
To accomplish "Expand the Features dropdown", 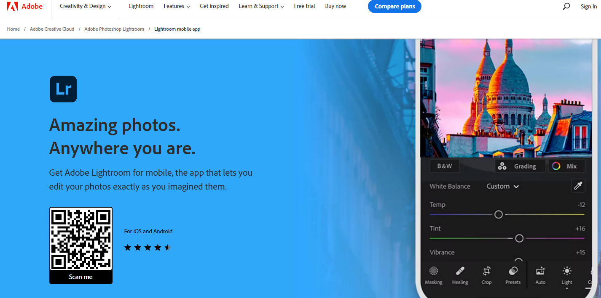I will [x=177, y=6].
